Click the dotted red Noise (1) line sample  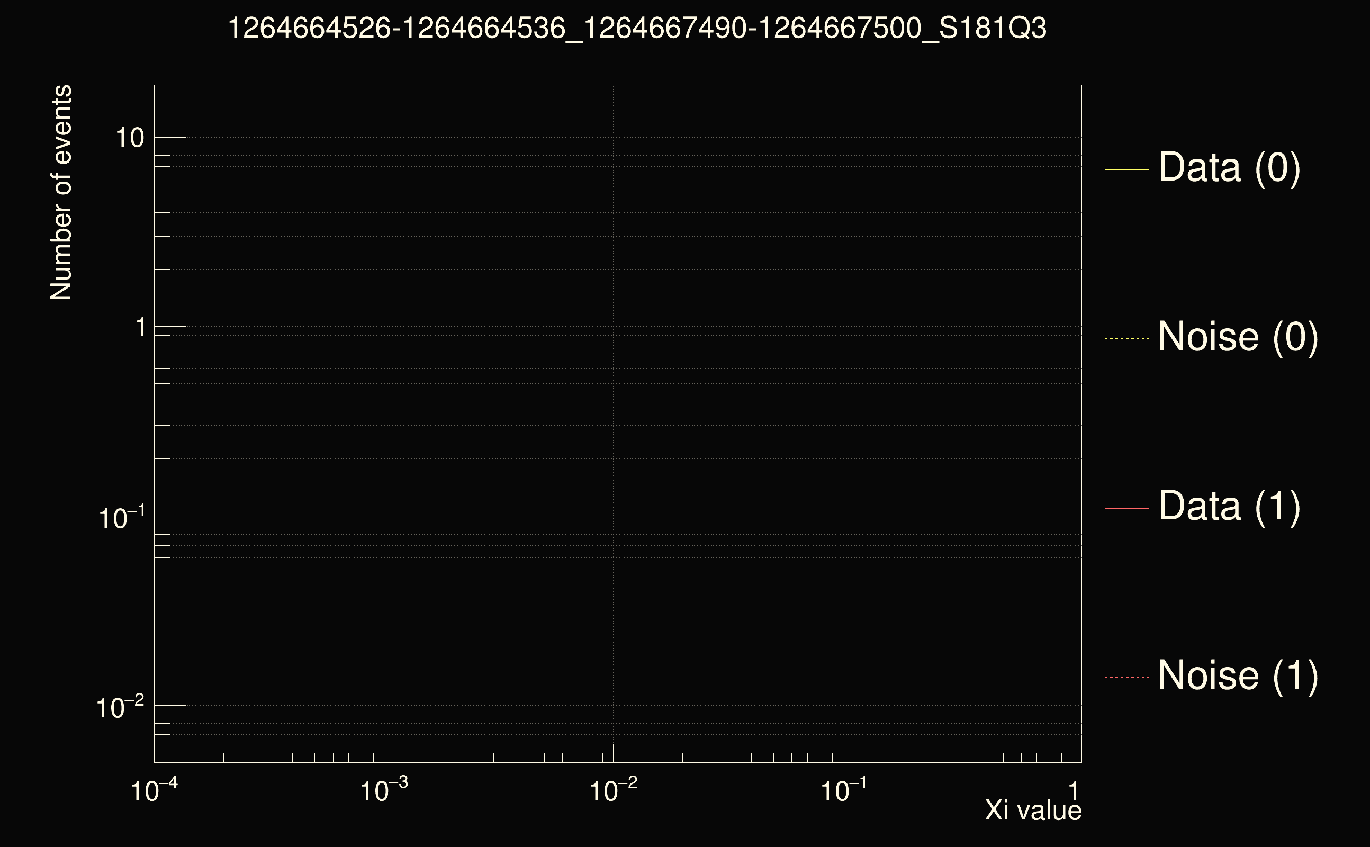pos(1126,677)
